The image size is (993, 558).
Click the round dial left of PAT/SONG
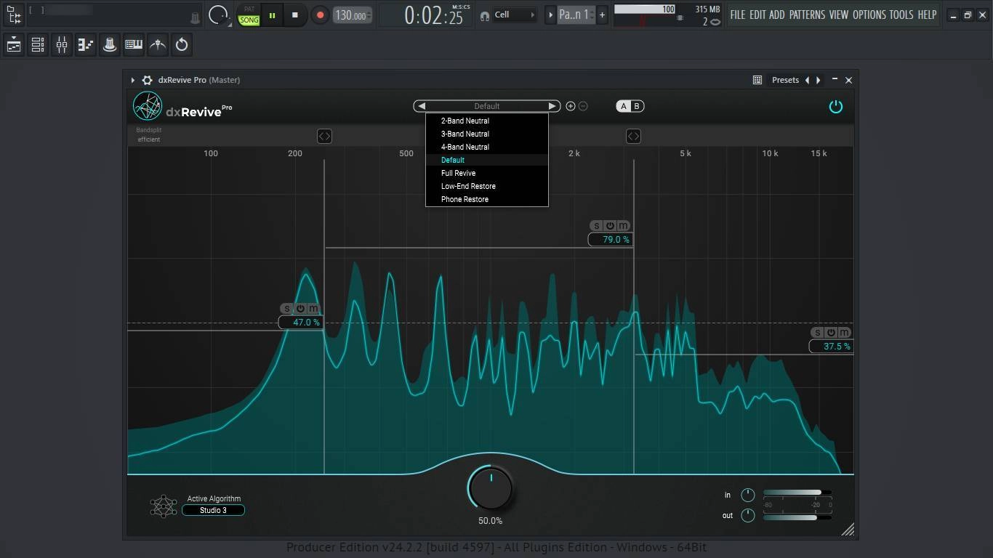pyautogui.click(x=217, y=15)
